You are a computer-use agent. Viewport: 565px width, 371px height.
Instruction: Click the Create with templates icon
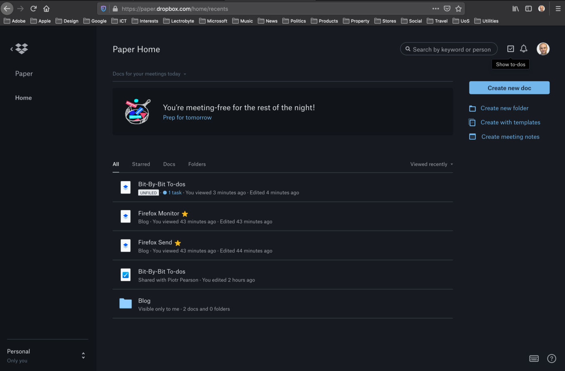pos(472,122)
